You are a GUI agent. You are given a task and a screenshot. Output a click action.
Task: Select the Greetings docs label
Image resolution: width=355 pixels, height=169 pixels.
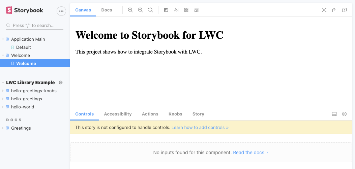pyautogui.click(x=21, y=128)
